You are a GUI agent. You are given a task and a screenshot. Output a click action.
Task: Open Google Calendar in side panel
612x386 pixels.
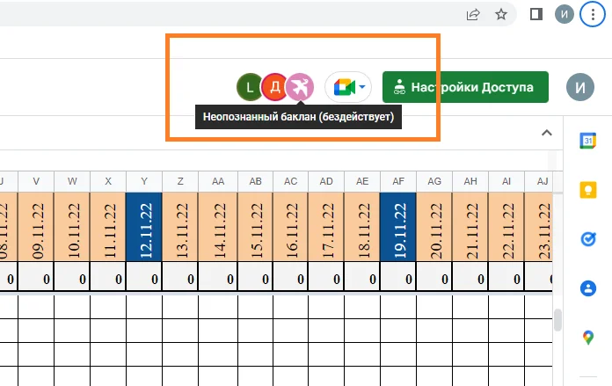[587, 141]
